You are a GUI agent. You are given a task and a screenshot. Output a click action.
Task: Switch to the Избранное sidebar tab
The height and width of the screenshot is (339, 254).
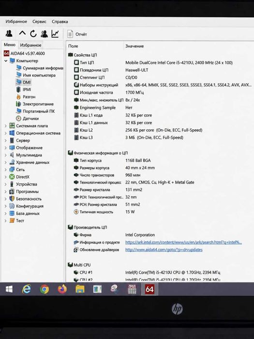pos(30,45)
